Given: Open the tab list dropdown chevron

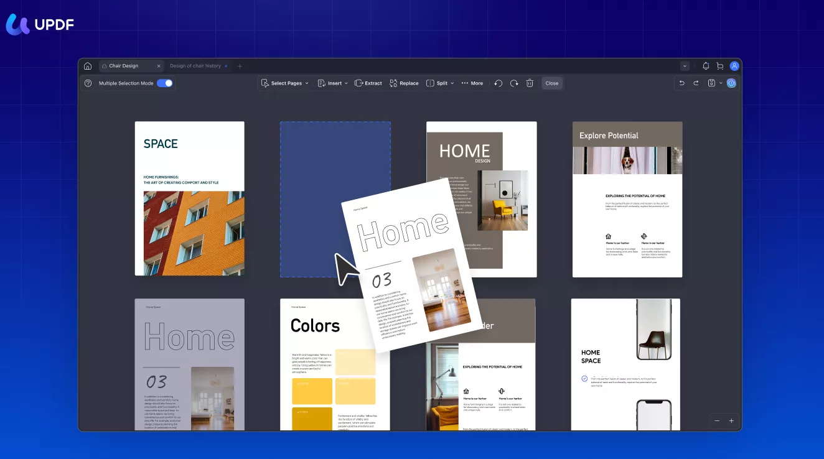Looking at the screenshot, I should coord(685,66).
